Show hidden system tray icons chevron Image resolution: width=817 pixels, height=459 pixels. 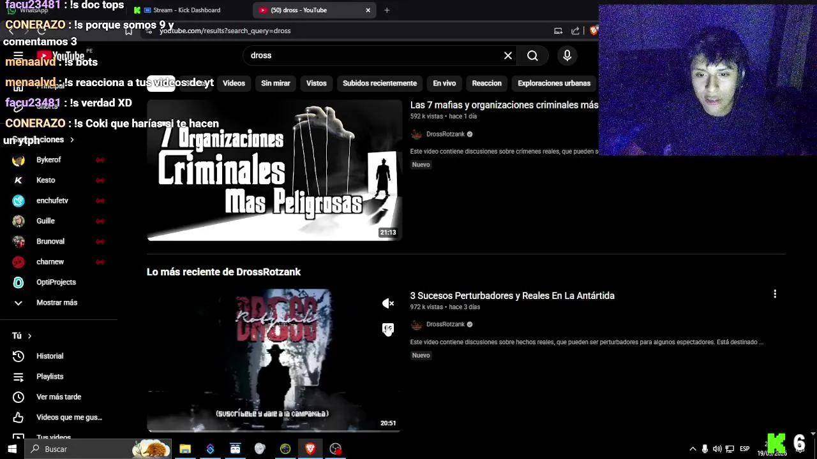[x=693, y=449]
